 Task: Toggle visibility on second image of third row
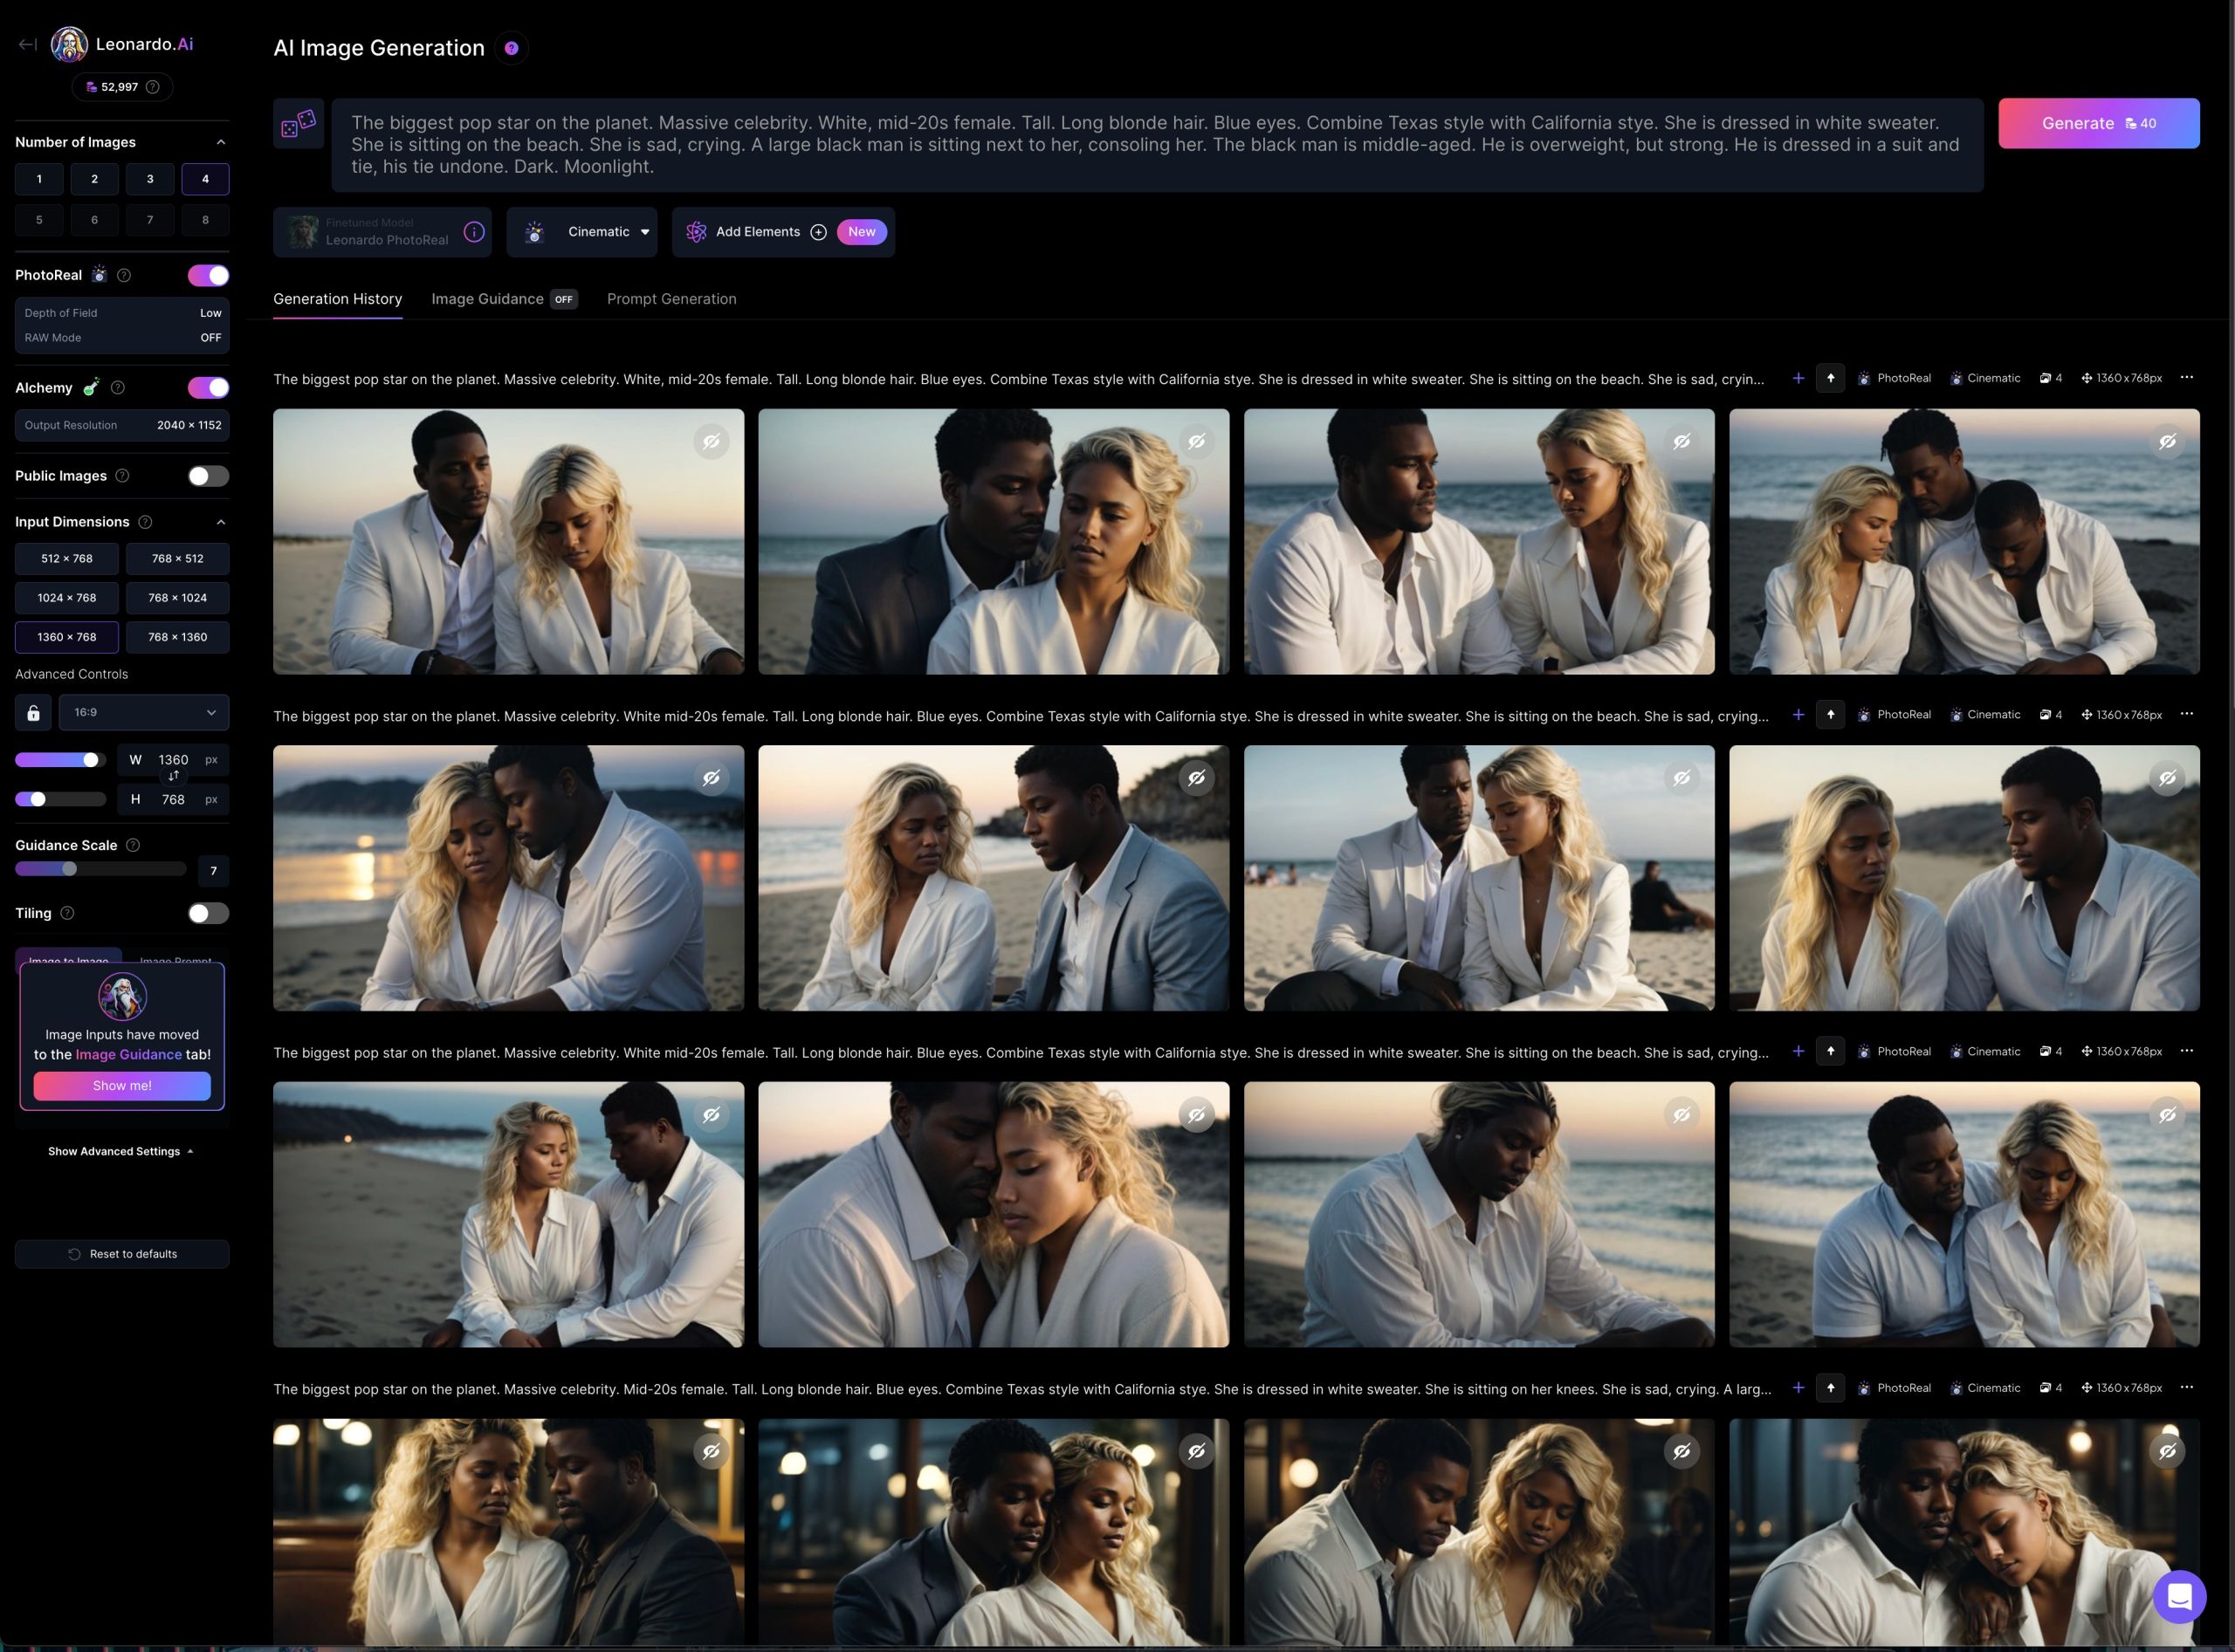tap(1197, 1114)
